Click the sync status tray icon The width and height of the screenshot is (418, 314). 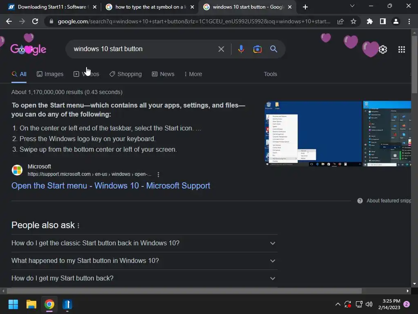tap(348, 304)
